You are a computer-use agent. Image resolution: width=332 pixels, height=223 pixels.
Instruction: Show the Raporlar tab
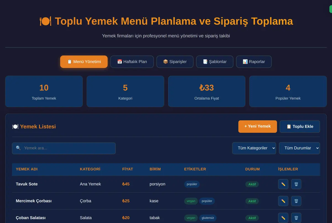pyautogui.click(x=254, y=62)
